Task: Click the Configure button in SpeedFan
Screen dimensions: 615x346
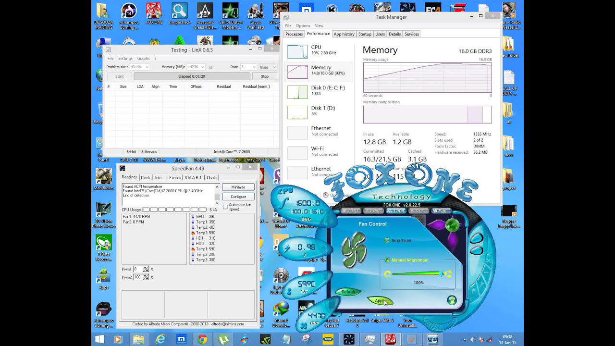Action: (x=238, y=197)
